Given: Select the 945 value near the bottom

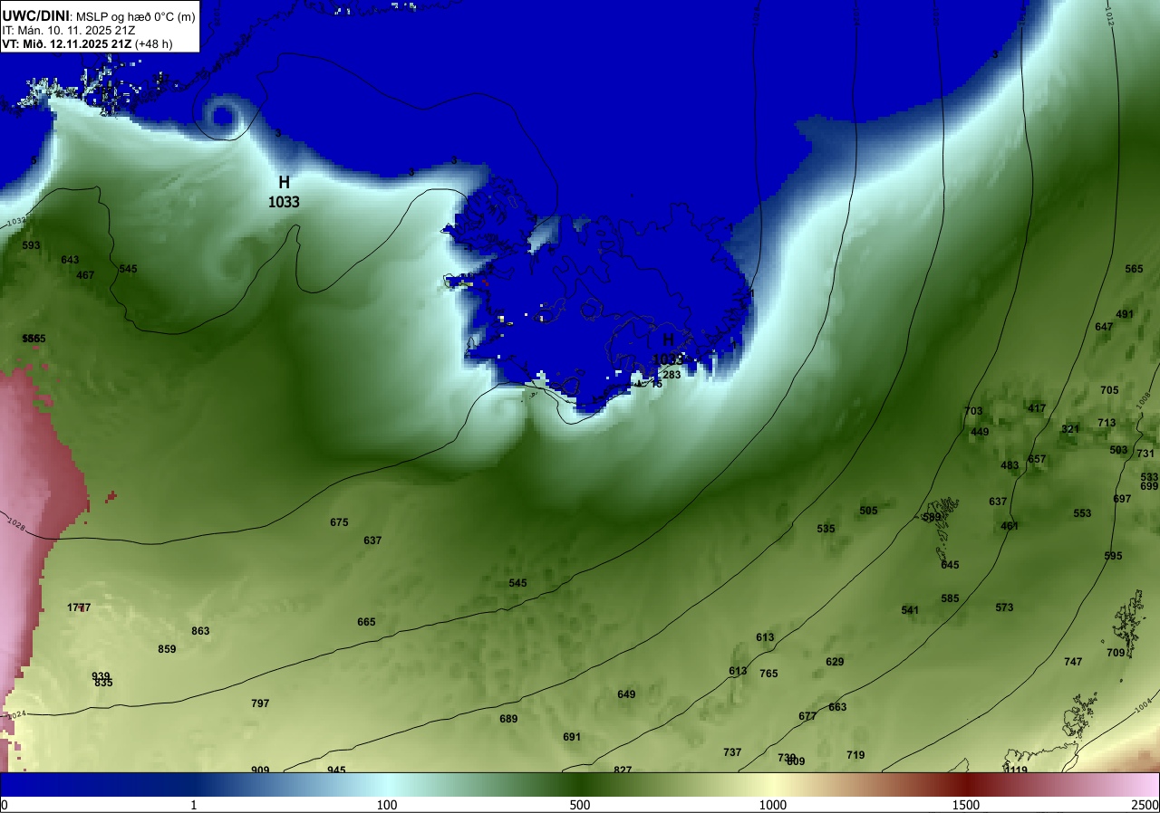Looking at the screenshot, I should click(336, 769).
